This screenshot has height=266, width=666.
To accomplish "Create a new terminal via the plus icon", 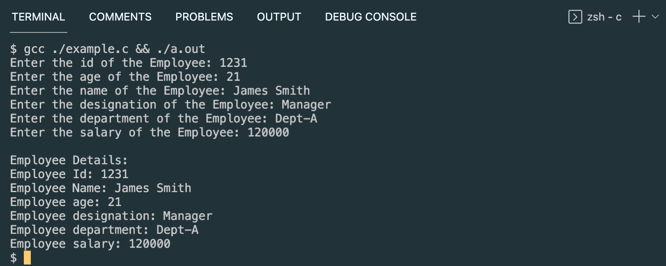I will (x=639, y=17).
